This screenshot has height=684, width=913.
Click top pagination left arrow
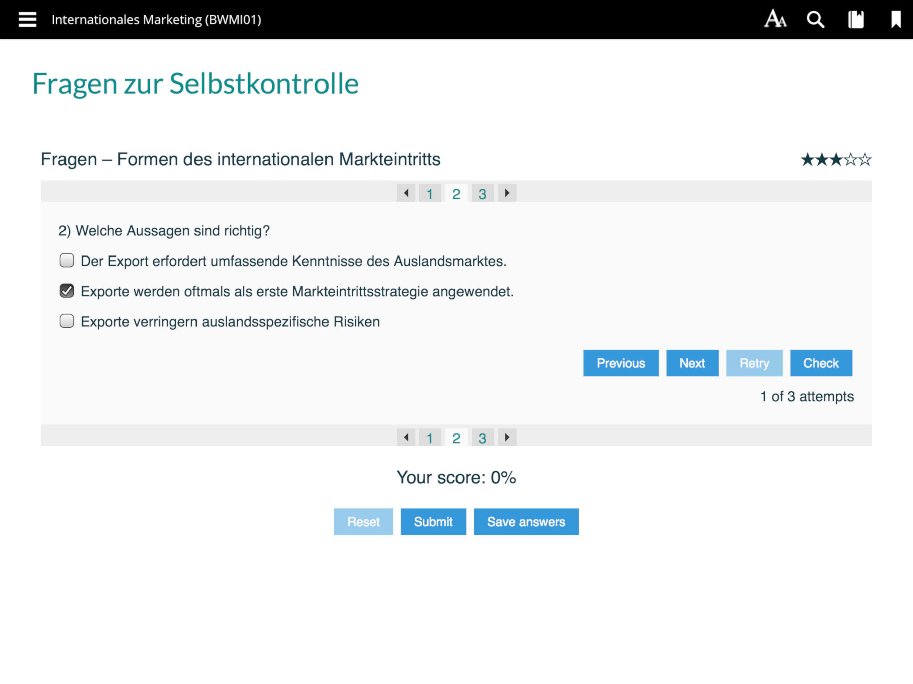tap(406, 193)
